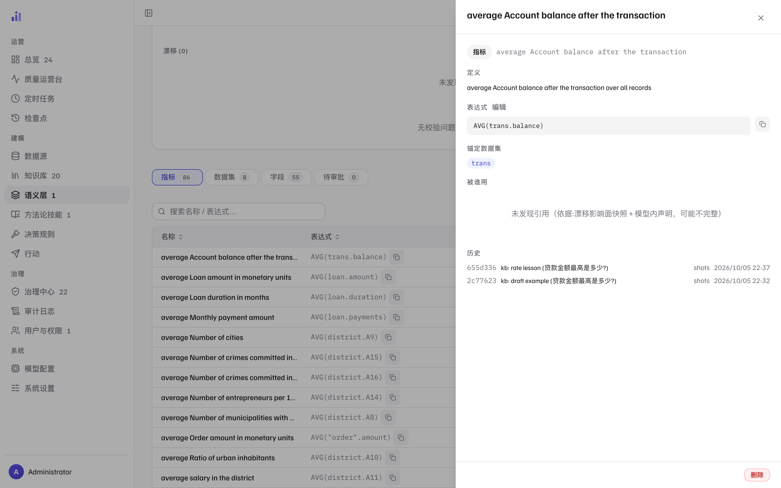This screenshot has width=781, height=488.
Task: Copy expression for AVG(district.A14)
Action: [x=392, y=397]
